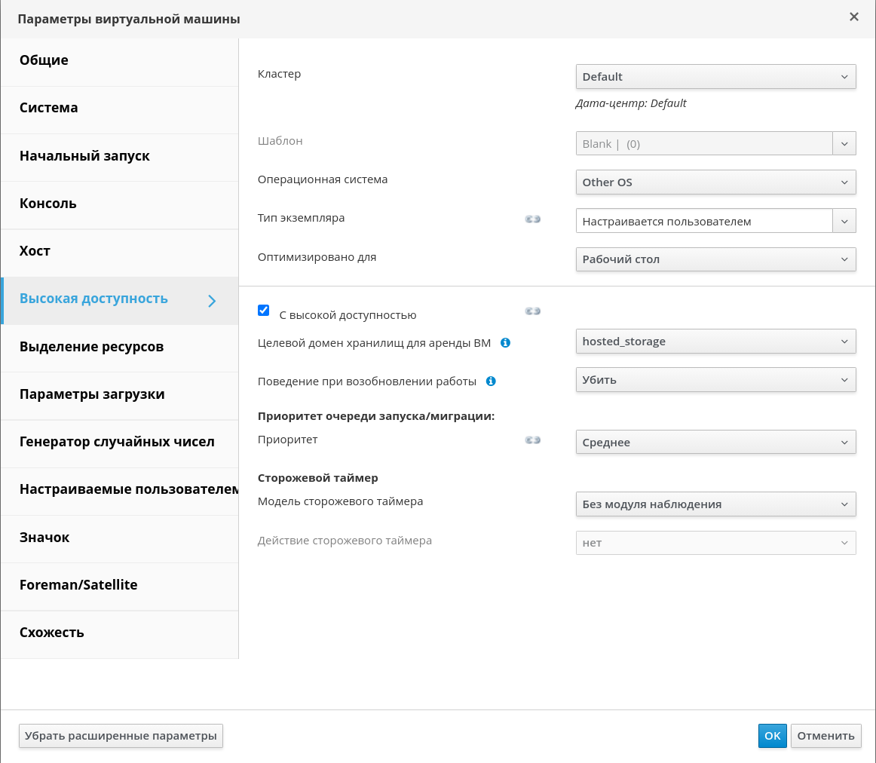
Task: Click Убрать расширенные параметры button
Action: (x=121, y=736)
